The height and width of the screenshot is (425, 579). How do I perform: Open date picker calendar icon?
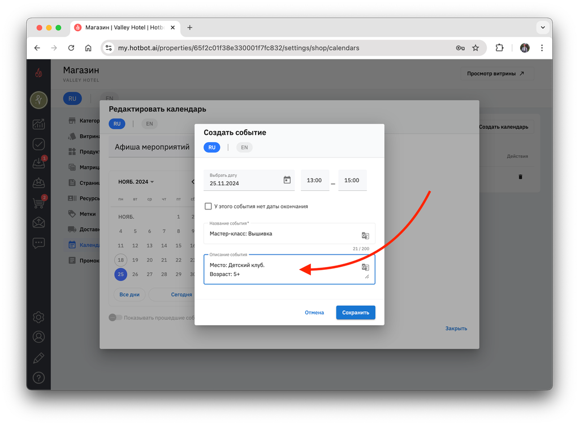(287, 180)
